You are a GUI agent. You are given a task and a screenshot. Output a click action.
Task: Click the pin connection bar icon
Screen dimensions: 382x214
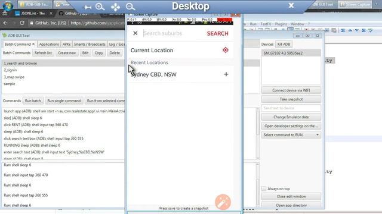pyautogui.click(x=88, y=7)
